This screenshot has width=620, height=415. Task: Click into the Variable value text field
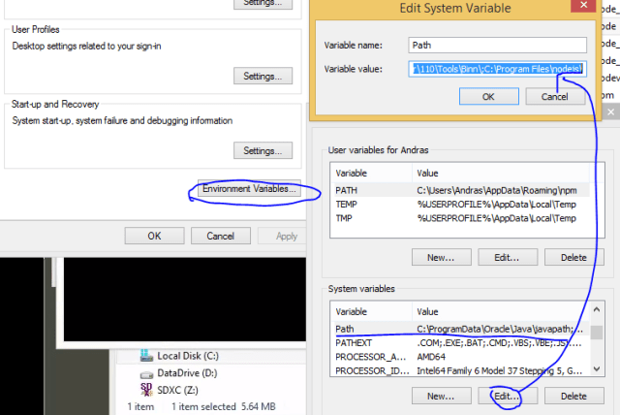(x=498, y=69)
